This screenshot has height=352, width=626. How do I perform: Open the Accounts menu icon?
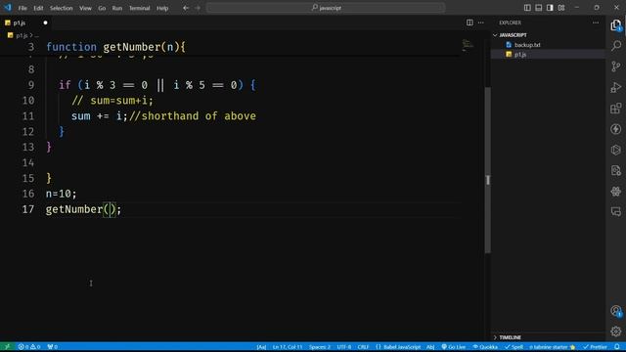[616, 311]
